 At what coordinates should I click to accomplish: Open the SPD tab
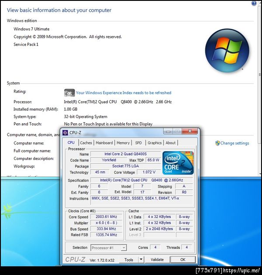point(138,143)
